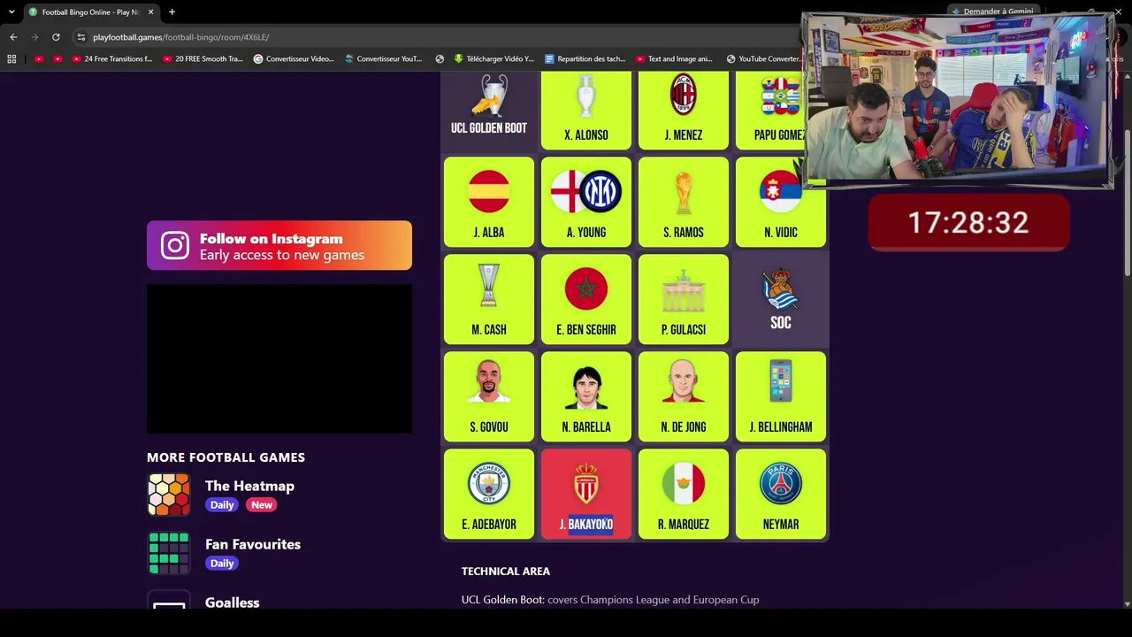1132x637 pixels.
Task: Click the Fan Favourites grid icon
Action: coord(169,553)
